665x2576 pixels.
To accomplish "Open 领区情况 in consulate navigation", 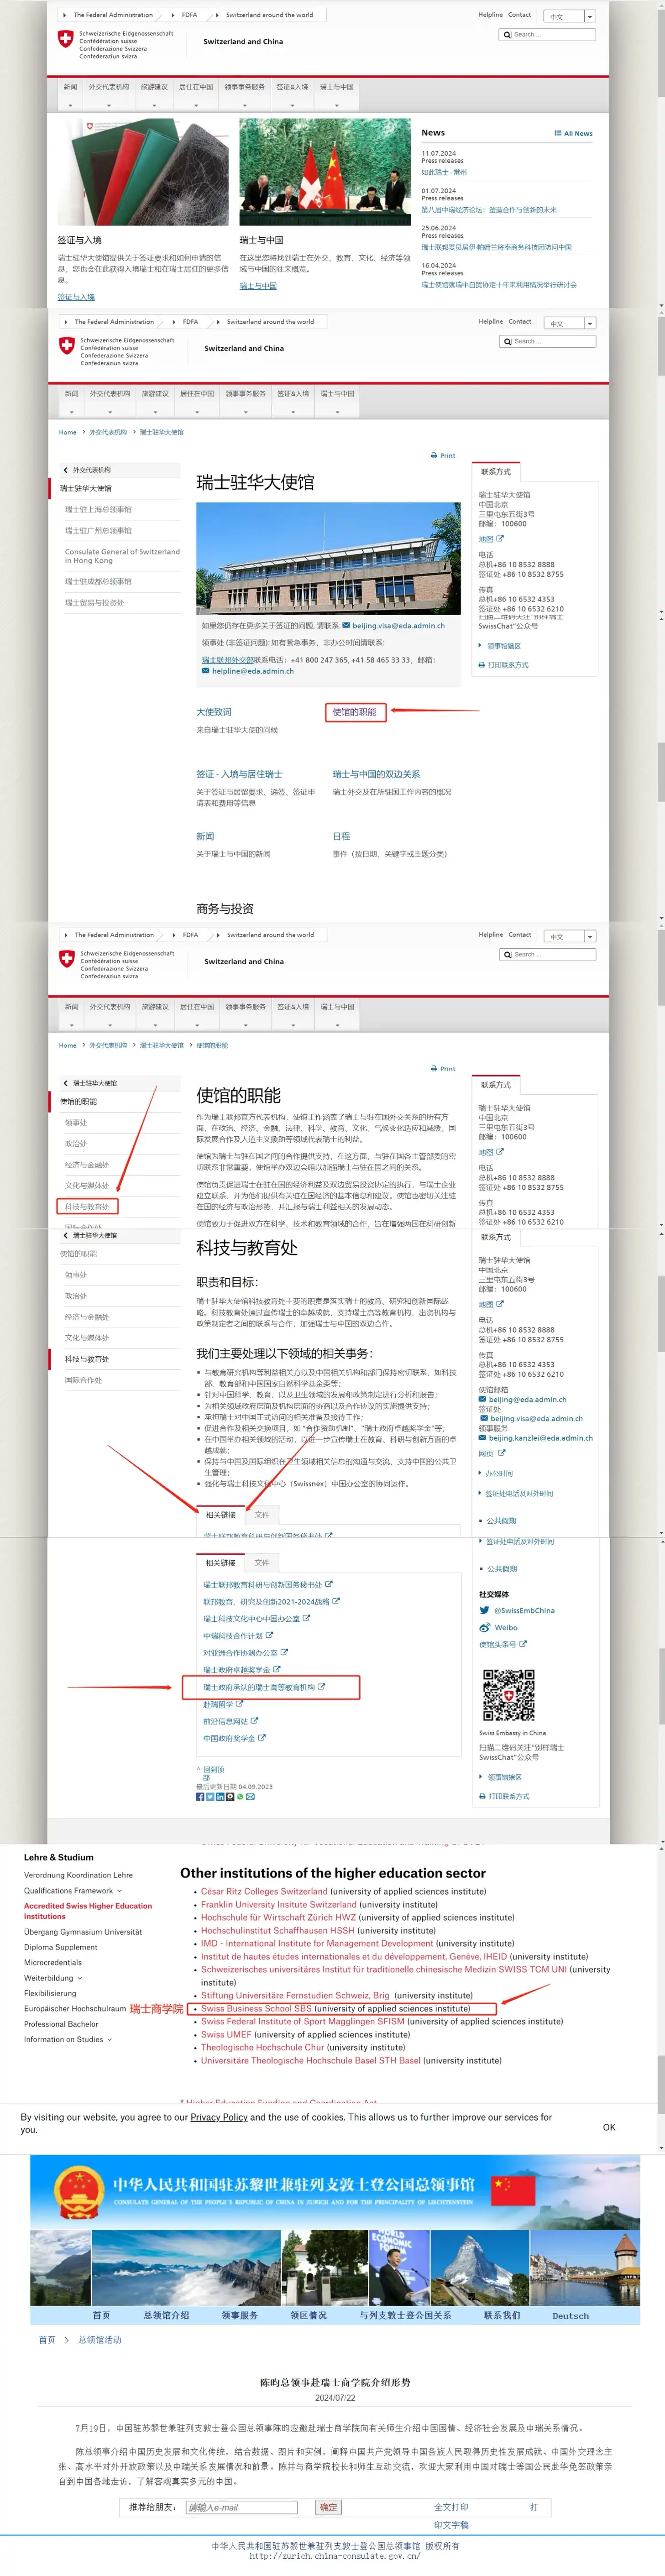I will (309, 2315).
